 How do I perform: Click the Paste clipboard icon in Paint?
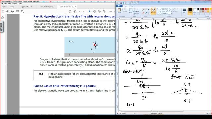[x=119, y=10]
